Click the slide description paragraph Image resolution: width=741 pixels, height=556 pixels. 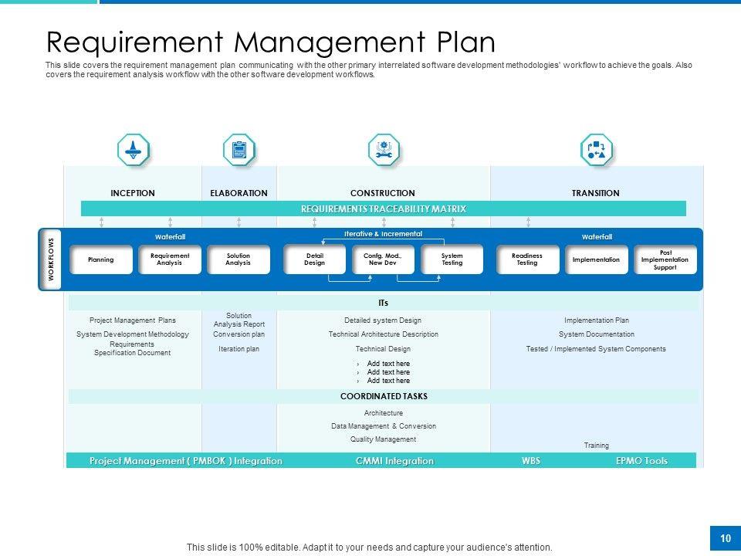point(369,70)
